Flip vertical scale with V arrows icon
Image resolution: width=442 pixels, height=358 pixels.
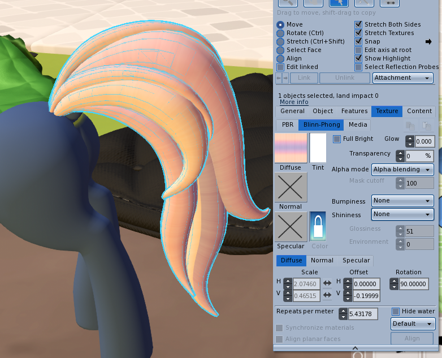coord(327,295)
